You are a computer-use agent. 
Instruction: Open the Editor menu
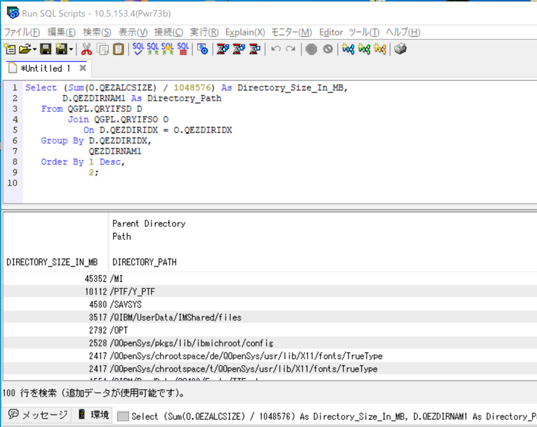pos(331,33)
